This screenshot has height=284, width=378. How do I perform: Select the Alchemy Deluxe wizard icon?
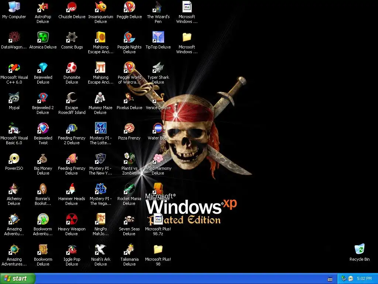(14, 189)
